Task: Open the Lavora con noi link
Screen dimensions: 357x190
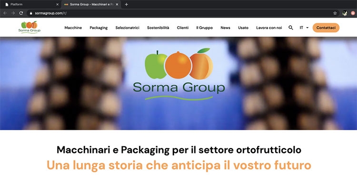Action: (x=269, y=28)
